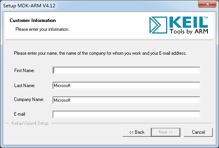Close the Setup MDK-ARM window
This screenshot has width=219, height=148.
(207, 4)
